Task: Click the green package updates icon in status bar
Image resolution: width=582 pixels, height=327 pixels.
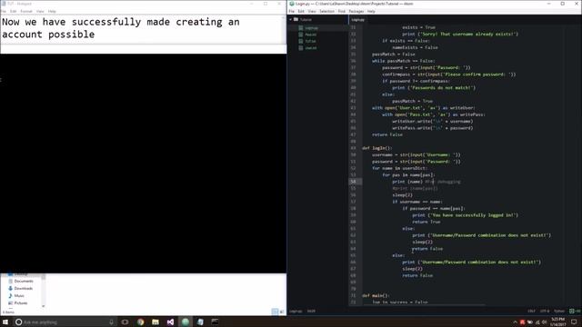Action: click(575, 311)
